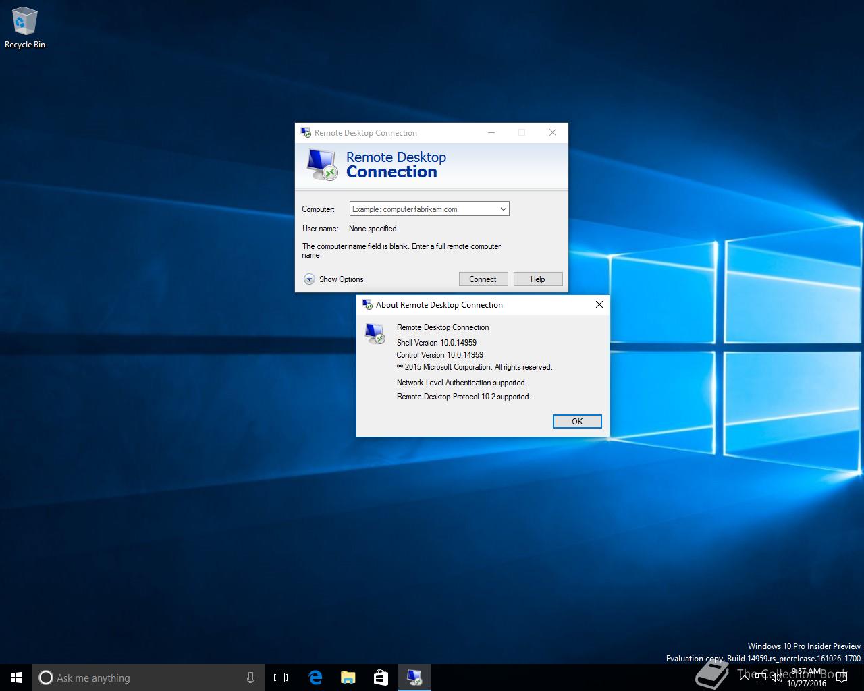
Task: Open Task View from taskbar
Action: click(x=281, y=678)
